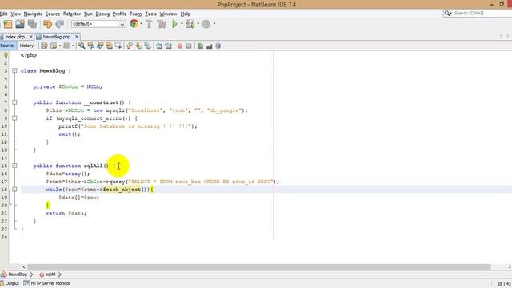The height and width of the screenshot is (288, 512).
Task: Click the Last Edit icon in editor toolbar
Action: (x=45, y=46)
